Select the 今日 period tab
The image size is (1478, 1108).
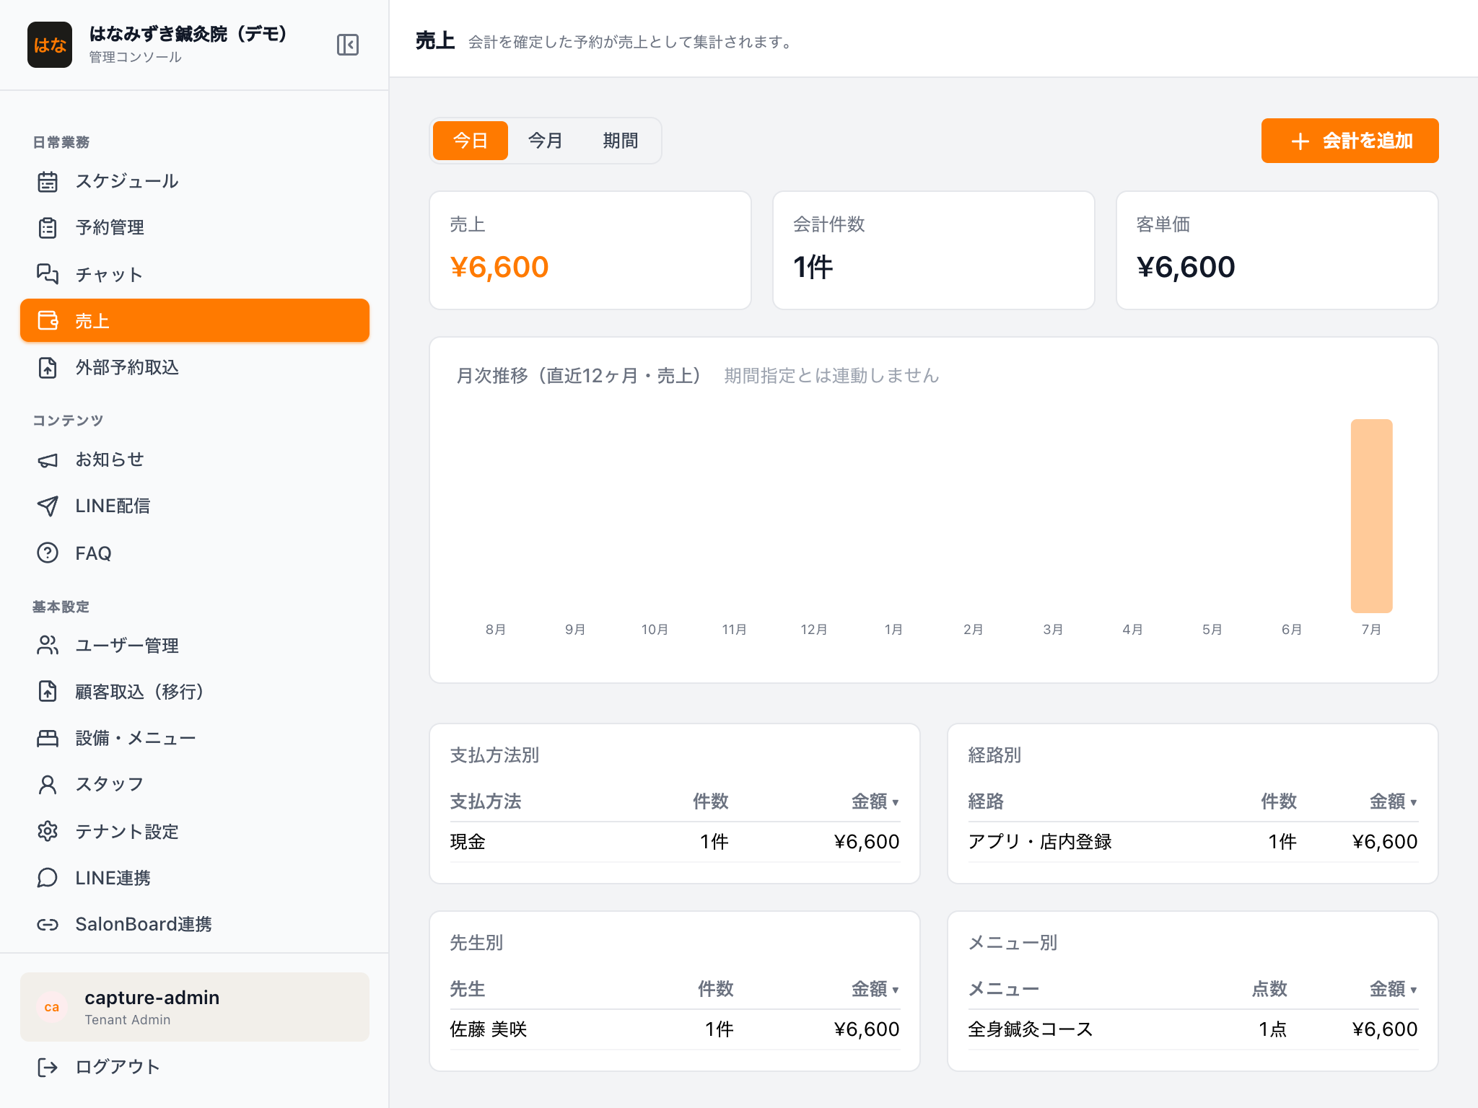tap(471, 141)
